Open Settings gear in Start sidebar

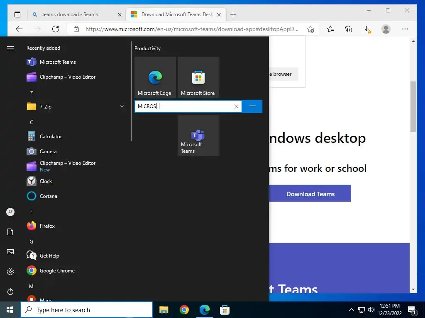10,272
